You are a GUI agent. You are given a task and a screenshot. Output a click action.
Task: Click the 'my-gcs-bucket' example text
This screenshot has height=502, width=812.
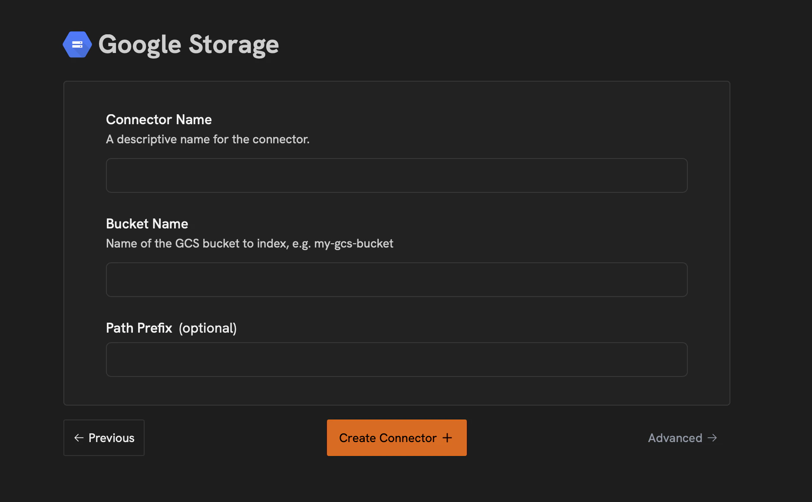point(353,244)
